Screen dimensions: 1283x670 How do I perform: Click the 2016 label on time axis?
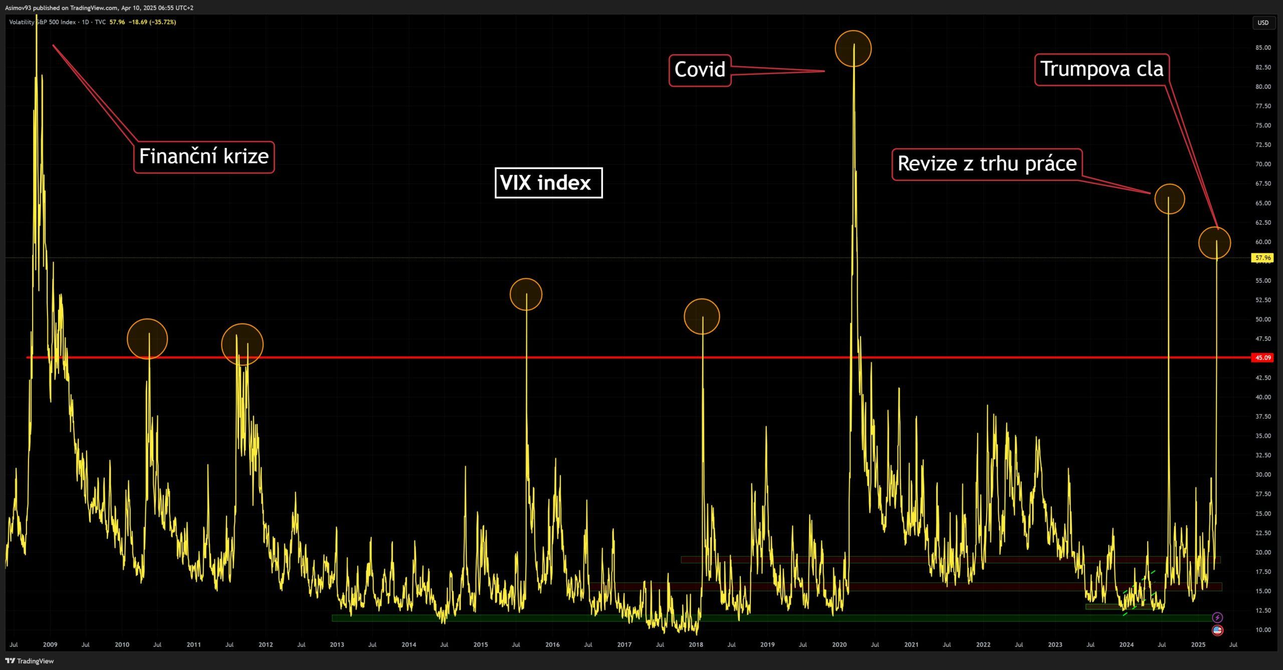click(x=552, y=645)
